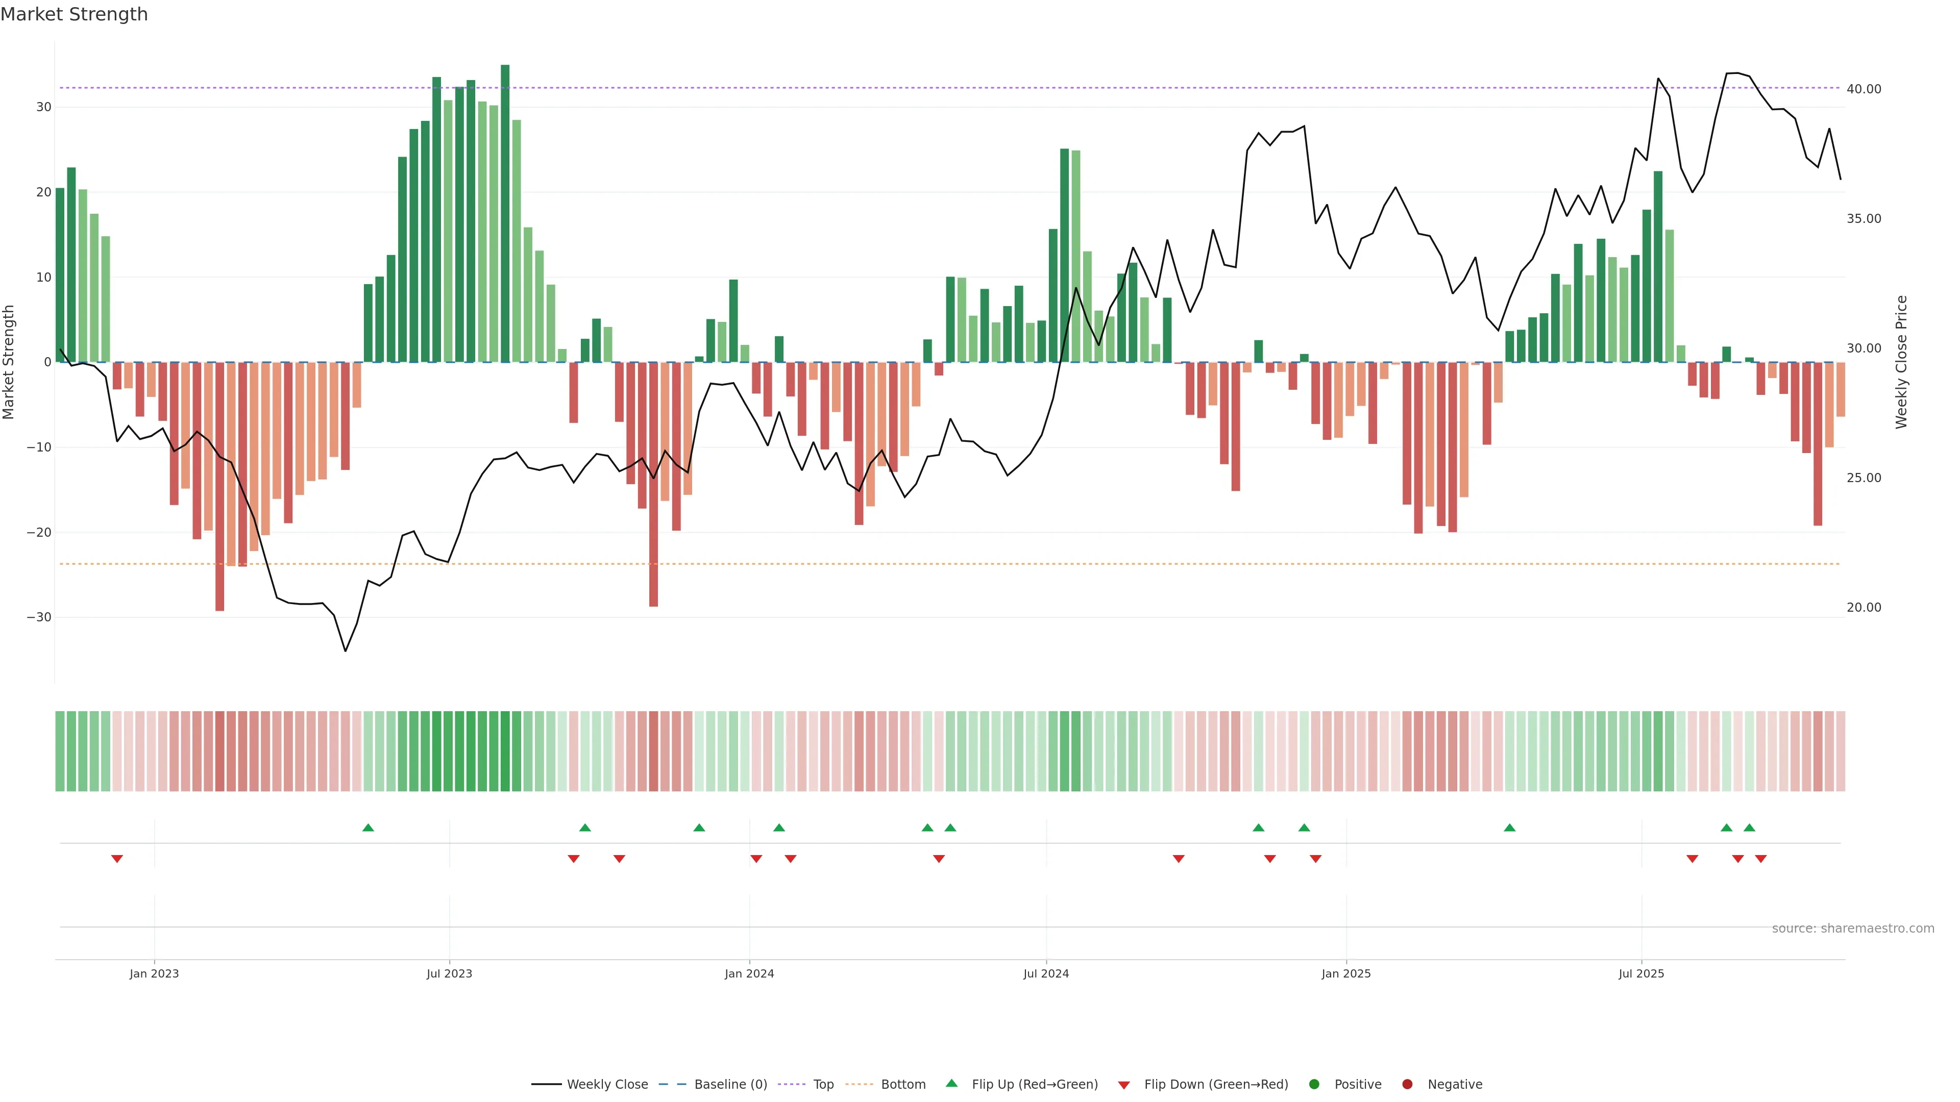Click the flip-up triangle near April 2025
Viewport: 1960px width, 1102px height.
coord(1510,828)
